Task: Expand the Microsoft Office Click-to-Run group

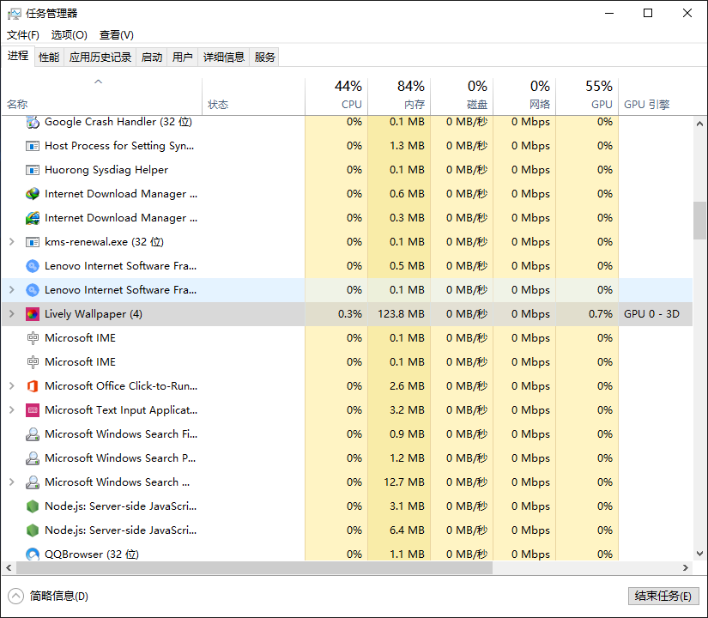Action: (12, 386)
